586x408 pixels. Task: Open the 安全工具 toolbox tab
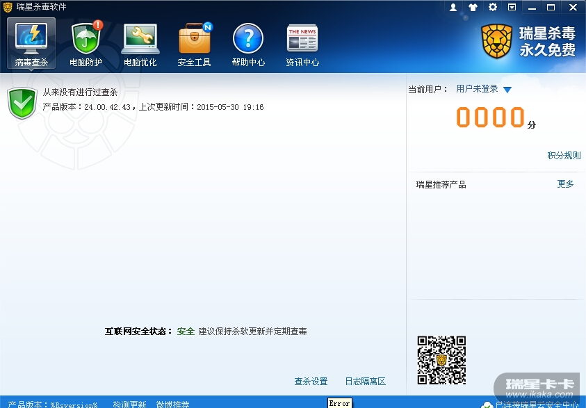point(195,43)
